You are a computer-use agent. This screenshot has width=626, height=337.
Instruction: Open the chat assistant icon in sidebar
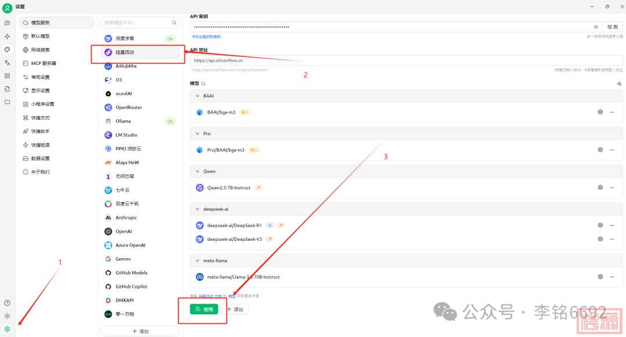7,23
